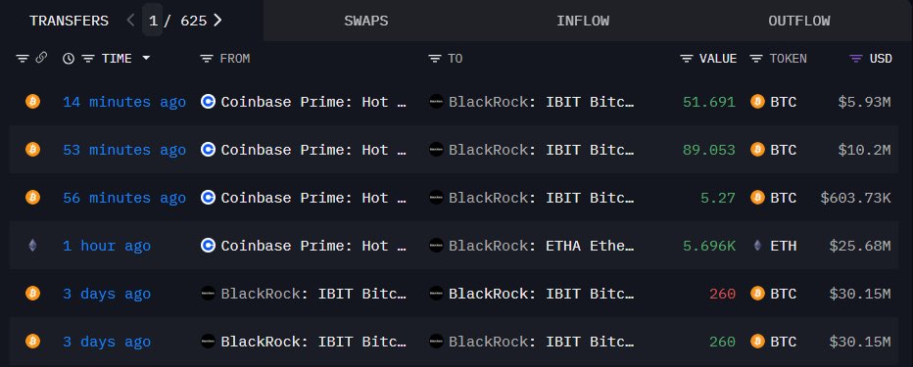The image size is (913, 367).
Task: Open the FROM column filter icon
Action: 207,58
